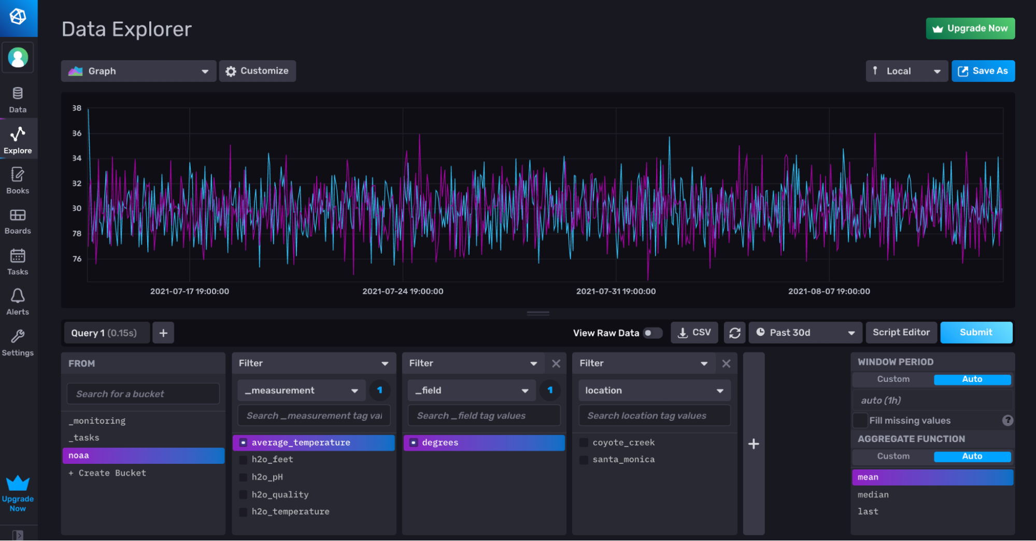Click Save As button
Screen dimensions: 1036x541
(983, 71)
